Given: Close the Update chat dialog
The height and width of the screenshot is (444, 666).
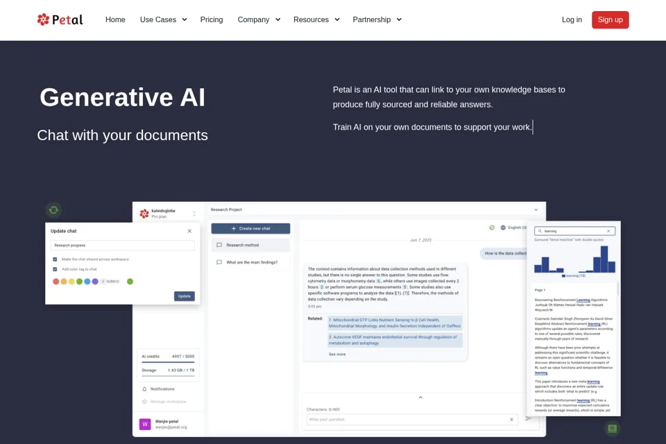Looking at the screenshot, I should pos(189,231).
